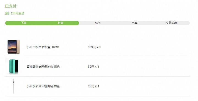Select the 配货 step in progress bar

pos(97,23)
